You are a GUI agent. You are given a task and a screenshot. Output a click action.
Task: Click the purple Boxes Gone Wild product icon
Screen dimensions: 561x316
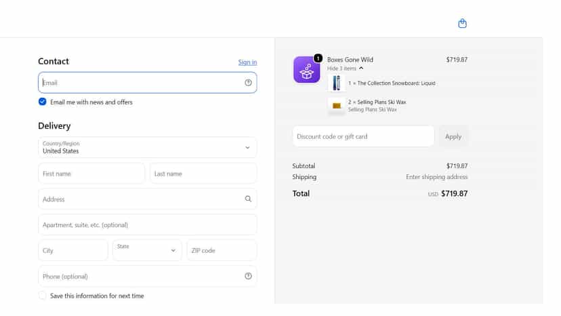click(x=307, y=69)
